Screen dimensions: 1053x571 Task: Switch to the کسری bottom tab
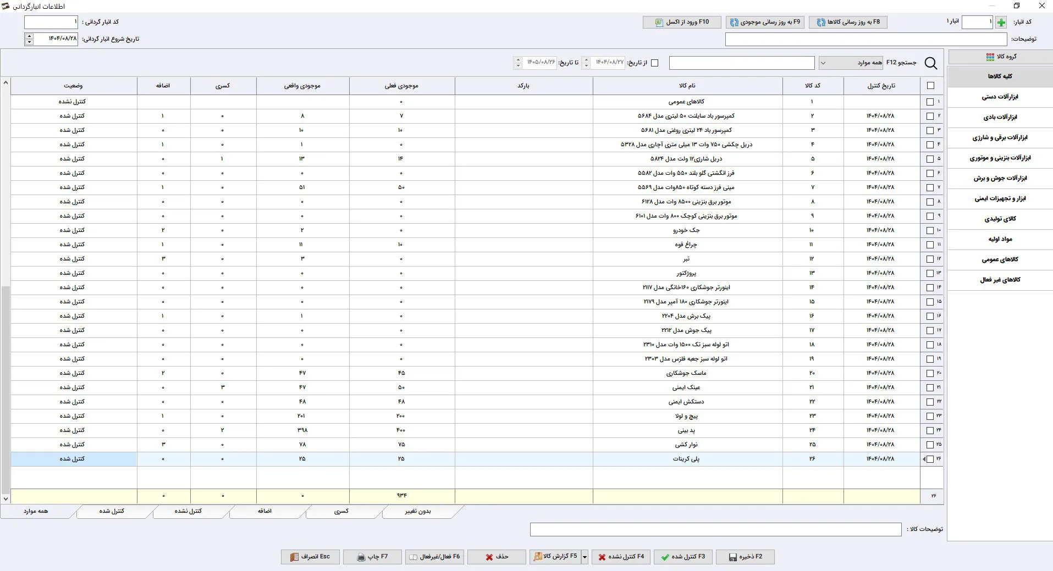341,512
